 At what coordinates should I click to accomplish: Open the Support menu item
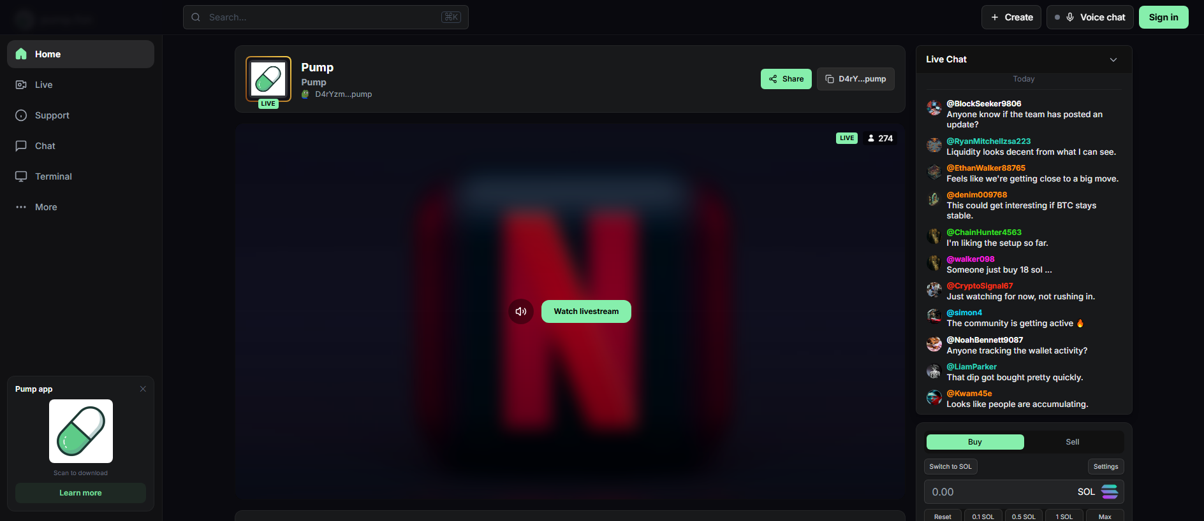click(x=80, y=115)
